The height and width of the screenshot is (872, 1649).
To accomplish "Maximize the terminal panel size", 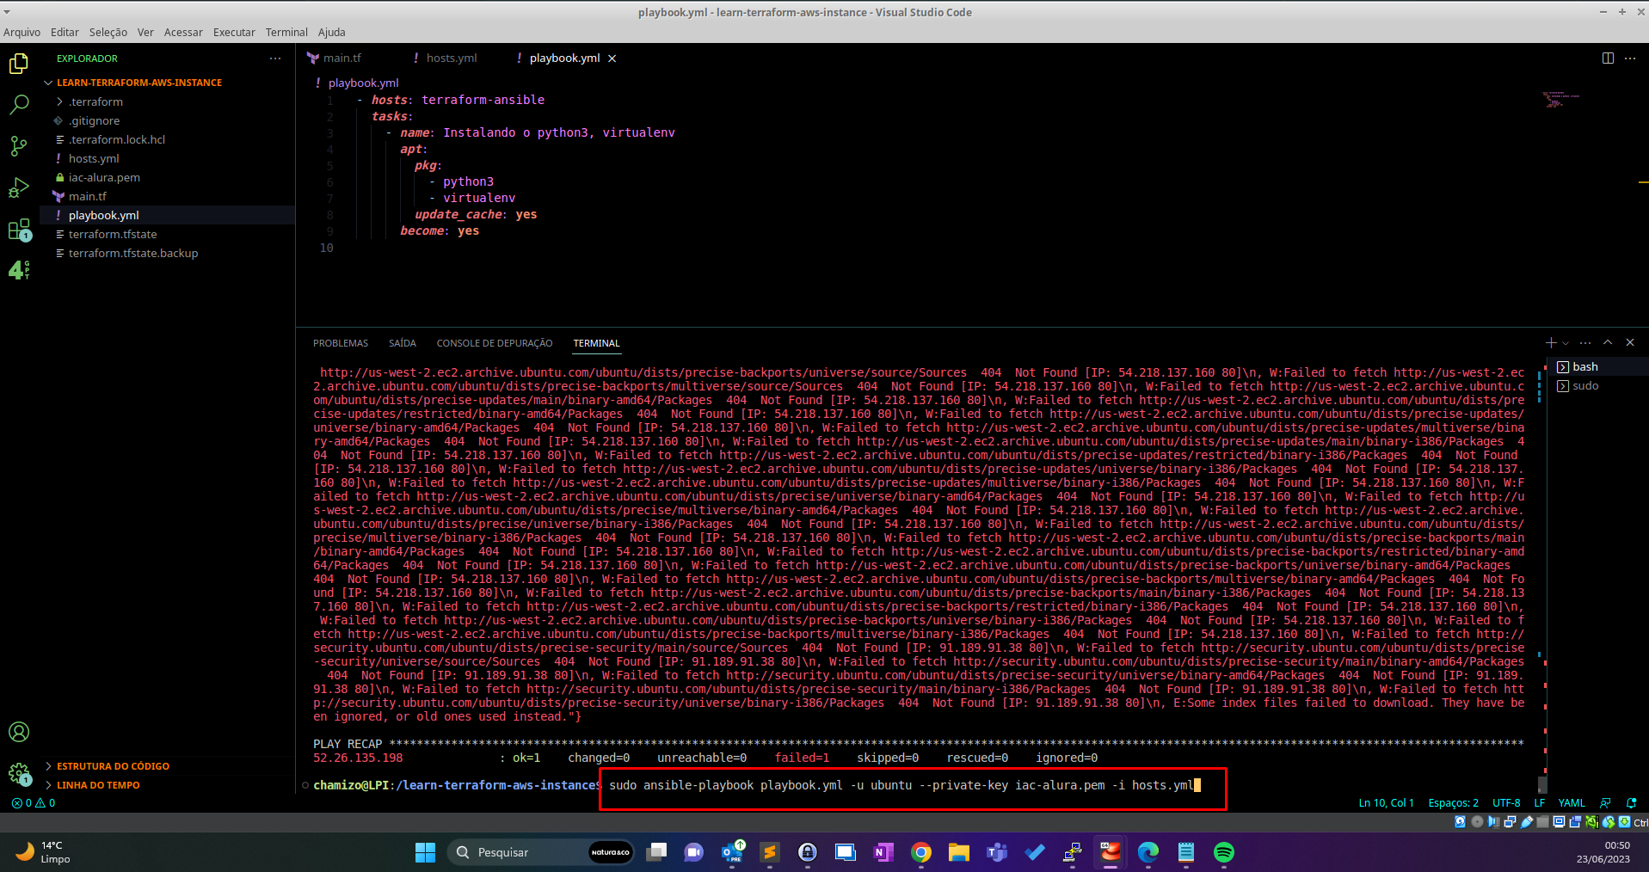I will pos(1608,342).
